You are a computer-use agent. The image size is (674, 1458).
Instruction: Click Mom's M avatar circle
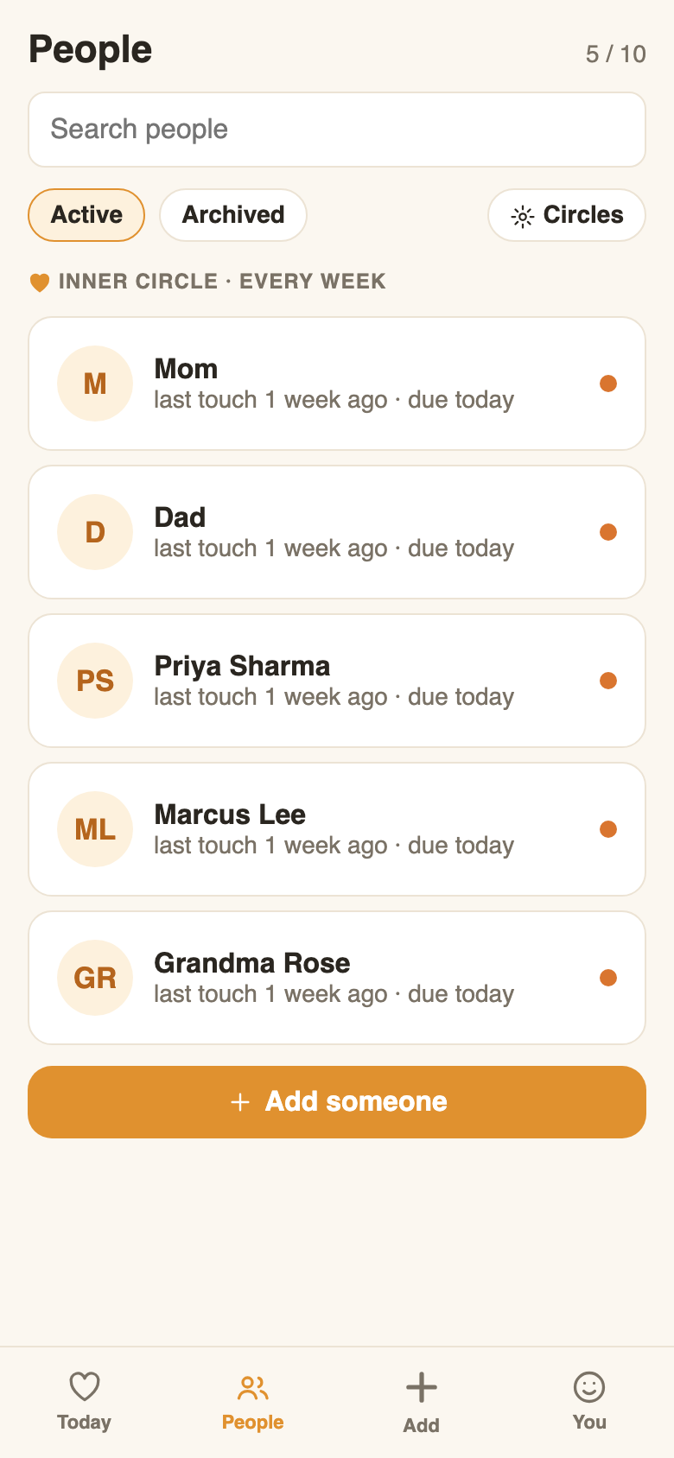tap(95, 384)
